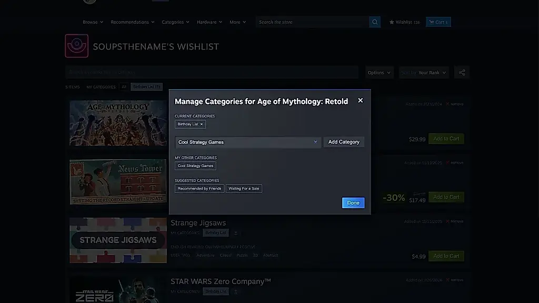
Task: Add Strange Jigsaws ($4.99) to cart
Action: click(446, 256)
